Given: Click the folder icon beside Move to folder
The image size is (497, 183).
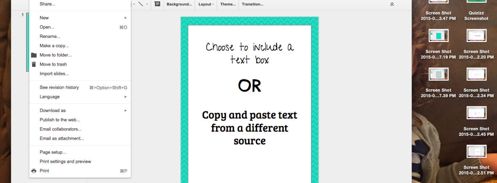Looking at the screenshot, I should pos(34,55).
